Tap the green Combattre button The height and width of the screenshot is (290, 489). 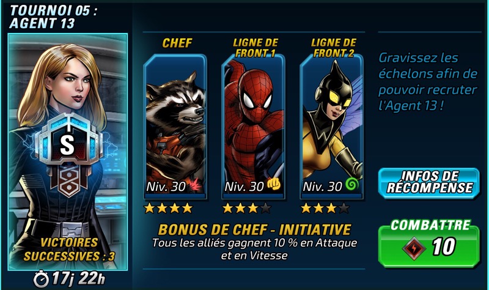click(x=429, y=244)
